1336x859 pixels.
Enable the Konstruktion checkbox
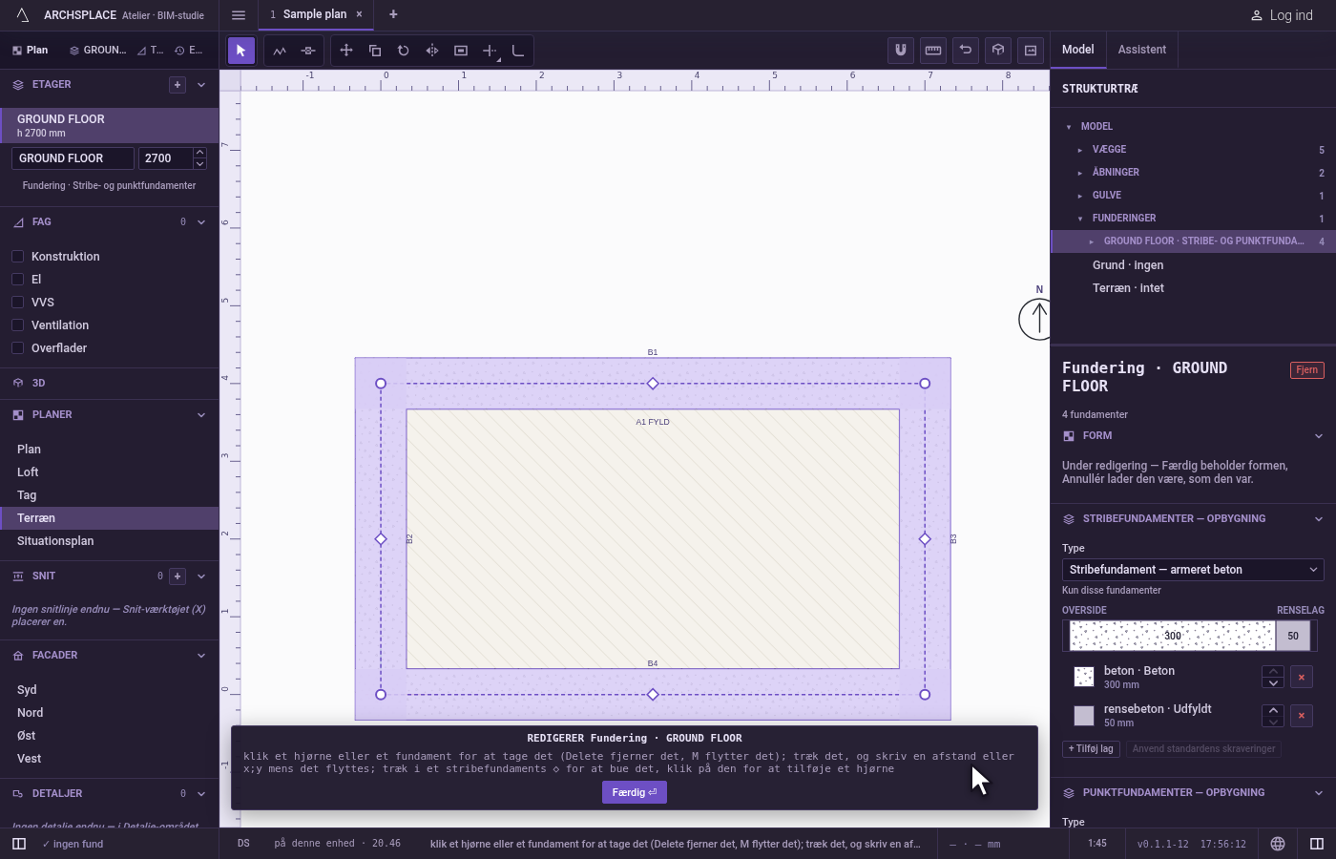(x=17, y=256)
